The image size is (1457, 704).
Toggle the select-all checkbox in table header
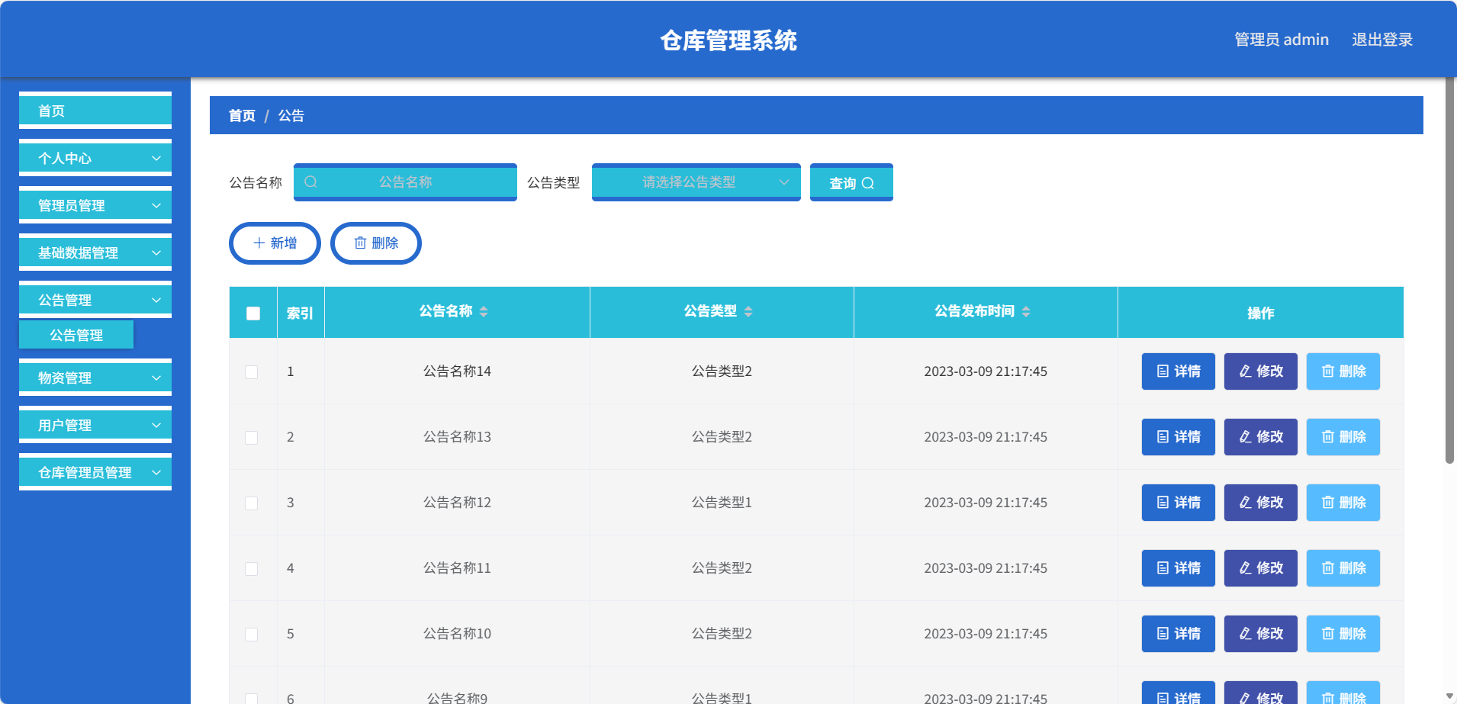coord(253,313)
